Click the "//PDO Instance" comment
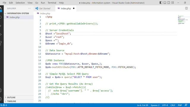The width and height of the screenshot is (190, 107). (55, 60)
